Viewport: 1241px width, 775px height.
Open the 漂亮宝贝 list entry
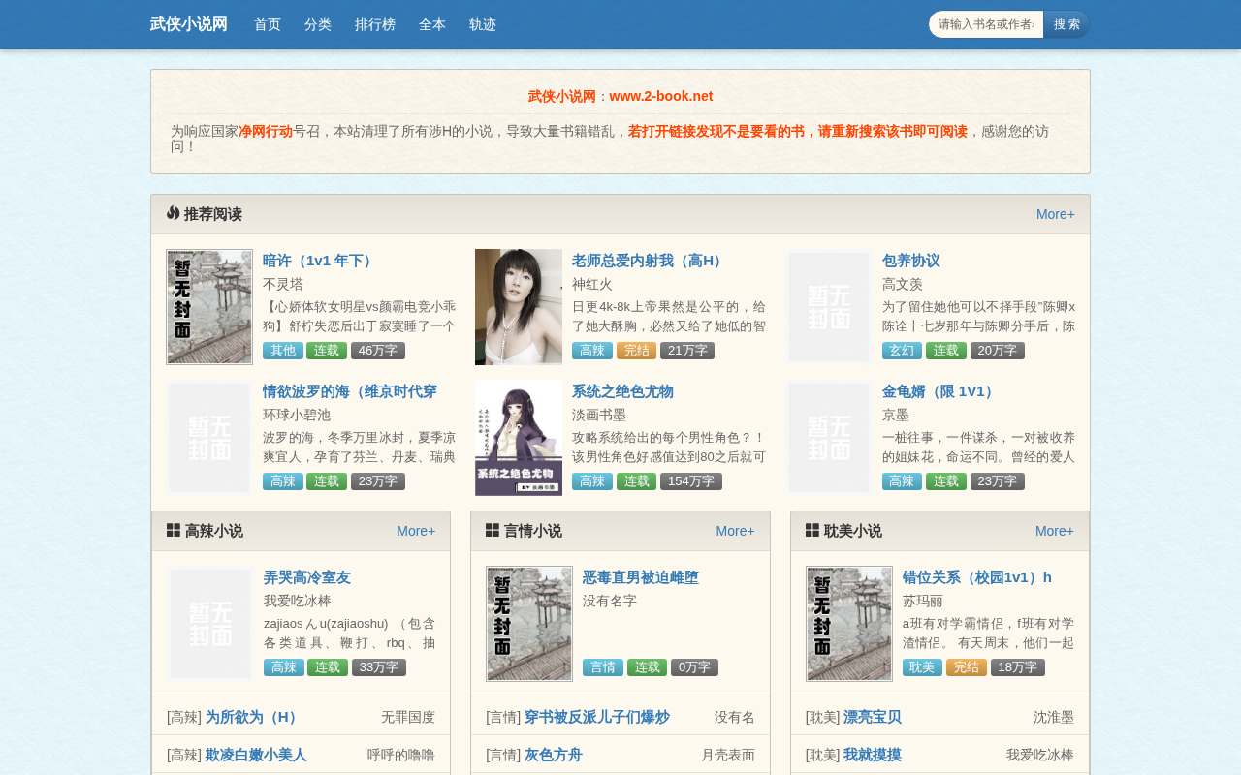(873, 717)
